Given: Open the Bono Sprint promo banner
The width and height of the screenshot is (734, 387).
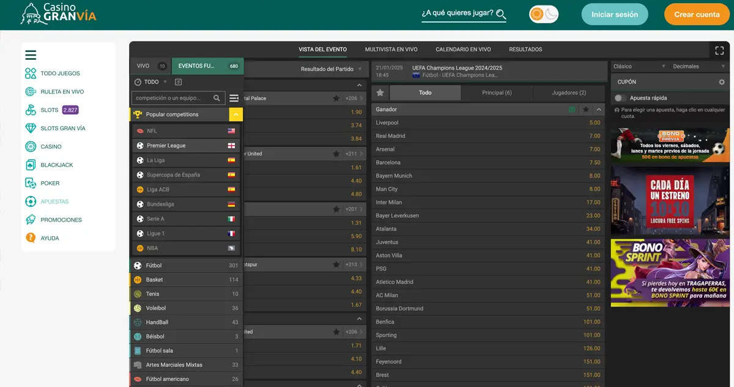Looking at the screenshot, I should [670, 273].
